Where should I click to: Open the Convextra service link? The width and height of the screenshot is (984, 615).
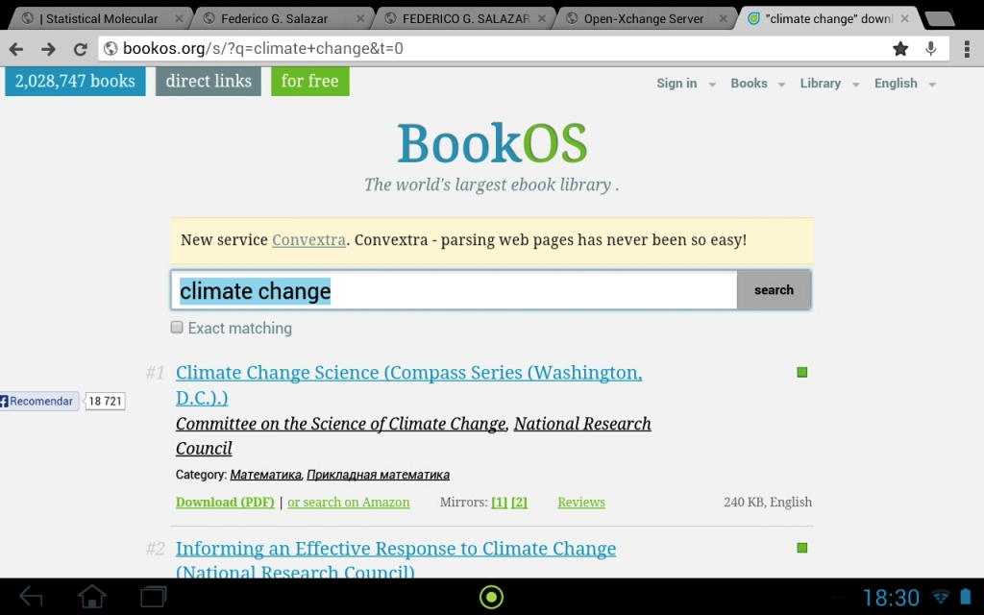[308, 240]
